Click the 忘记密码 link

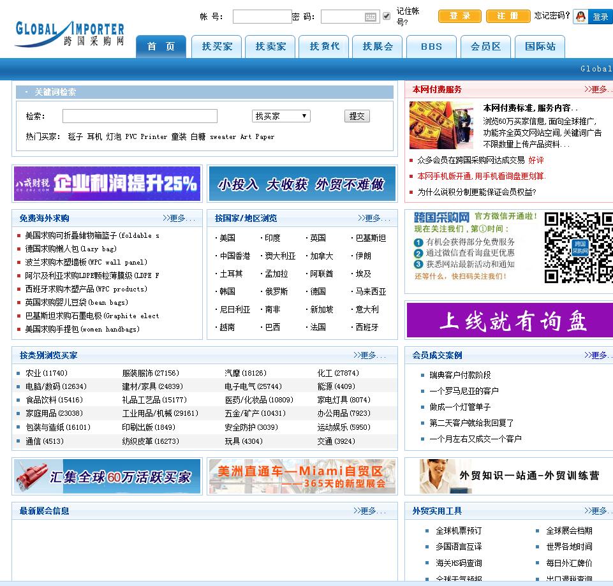click(552, 16)
